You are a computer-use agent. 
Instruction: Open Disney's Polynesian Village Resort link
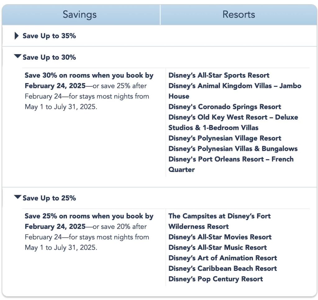pyautogui.click(x=225, y=138)
